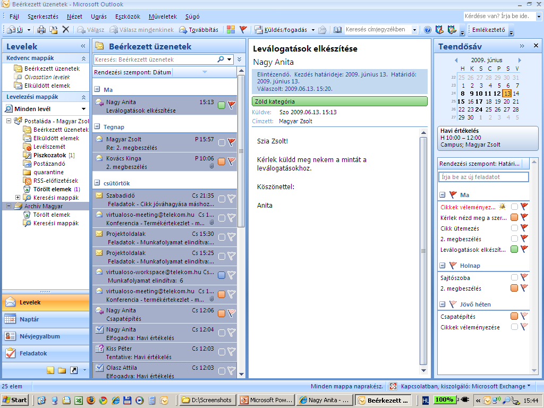
Task: Switch to Névjegyalbum in the navigation pane
Action: (x=46, y=336)
